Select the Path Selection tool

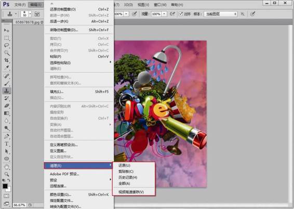pos(7,151)
